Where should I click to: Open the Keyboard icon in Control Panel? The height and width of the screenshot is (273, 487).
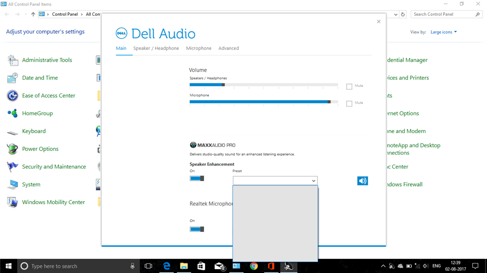pos(12,132)
